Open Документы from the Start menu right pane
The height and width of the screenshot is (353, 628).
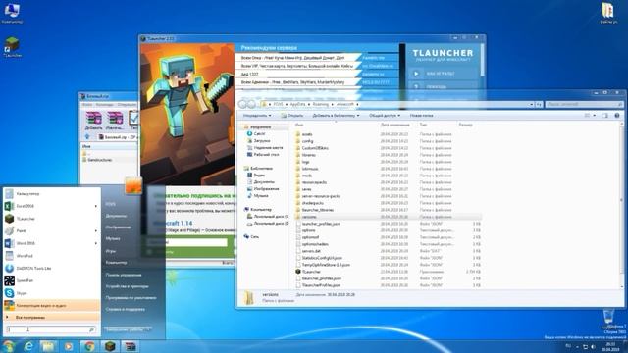pyautogui.click(x=116, y=216)
